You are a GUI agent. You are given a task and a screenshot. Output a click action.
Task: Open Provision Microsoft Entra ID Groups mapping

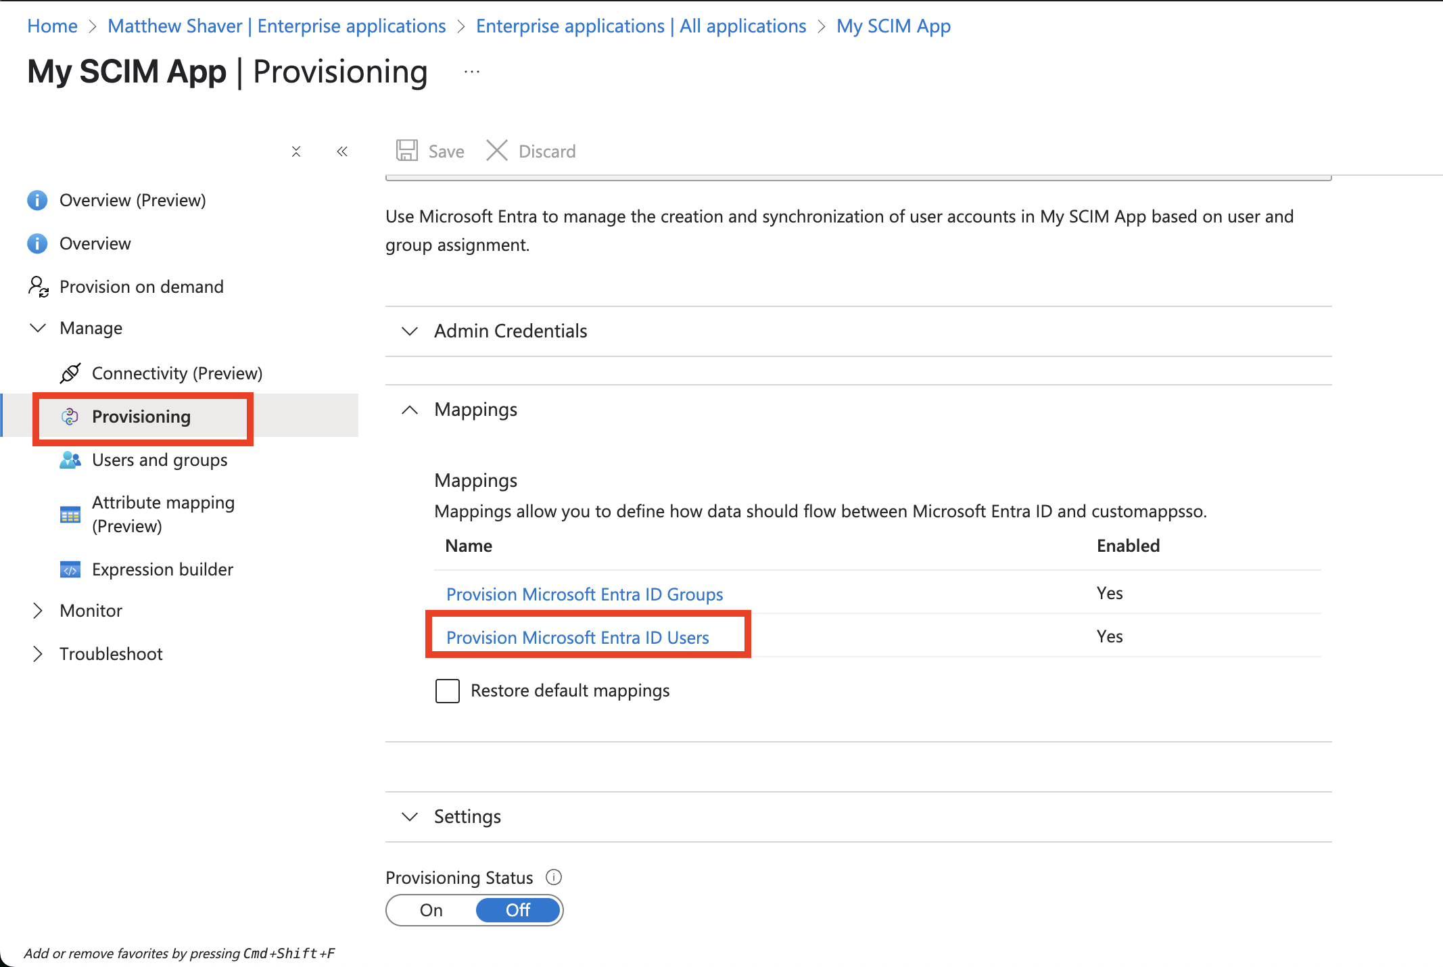click(584, 594)
